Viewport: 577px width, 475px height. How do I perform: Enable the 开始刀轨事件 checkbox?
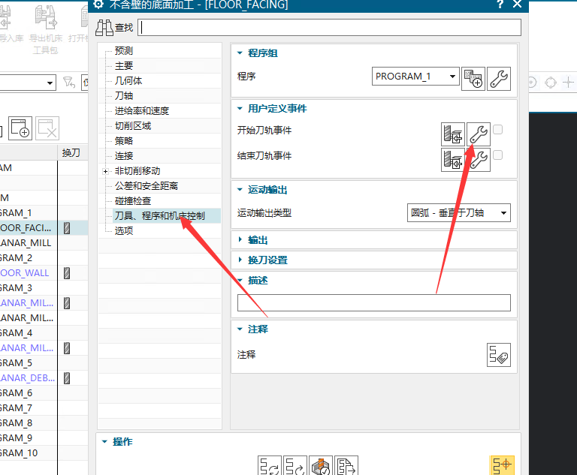pos(498,130)
